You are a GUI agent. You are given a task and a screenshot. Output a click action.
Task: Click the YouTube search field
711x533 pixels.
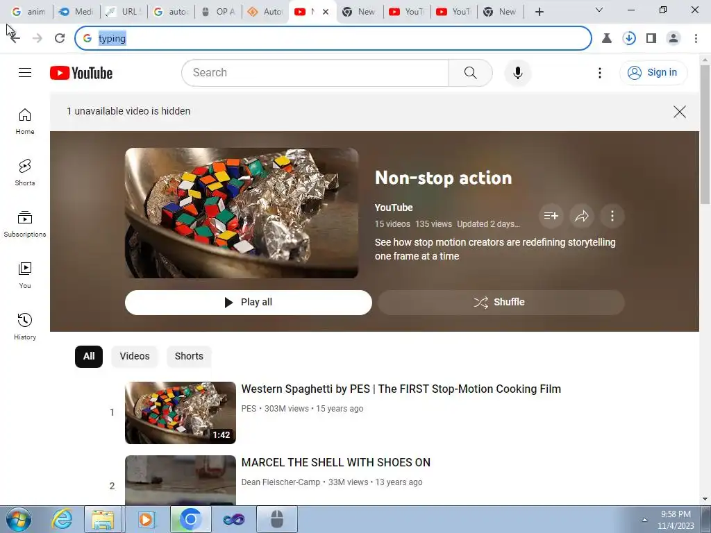(x=315, y=72)
